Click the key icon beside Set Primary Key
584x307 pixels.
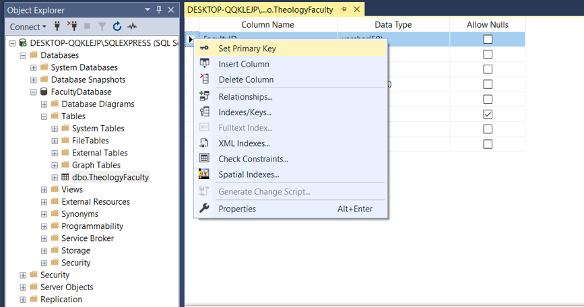[x=204, y=48]
